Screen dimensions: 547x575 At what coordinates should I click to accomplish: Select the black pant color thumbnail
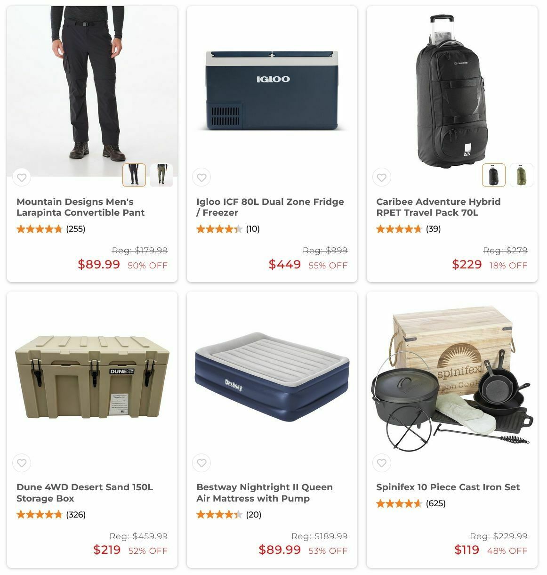(x=134, y=175)
